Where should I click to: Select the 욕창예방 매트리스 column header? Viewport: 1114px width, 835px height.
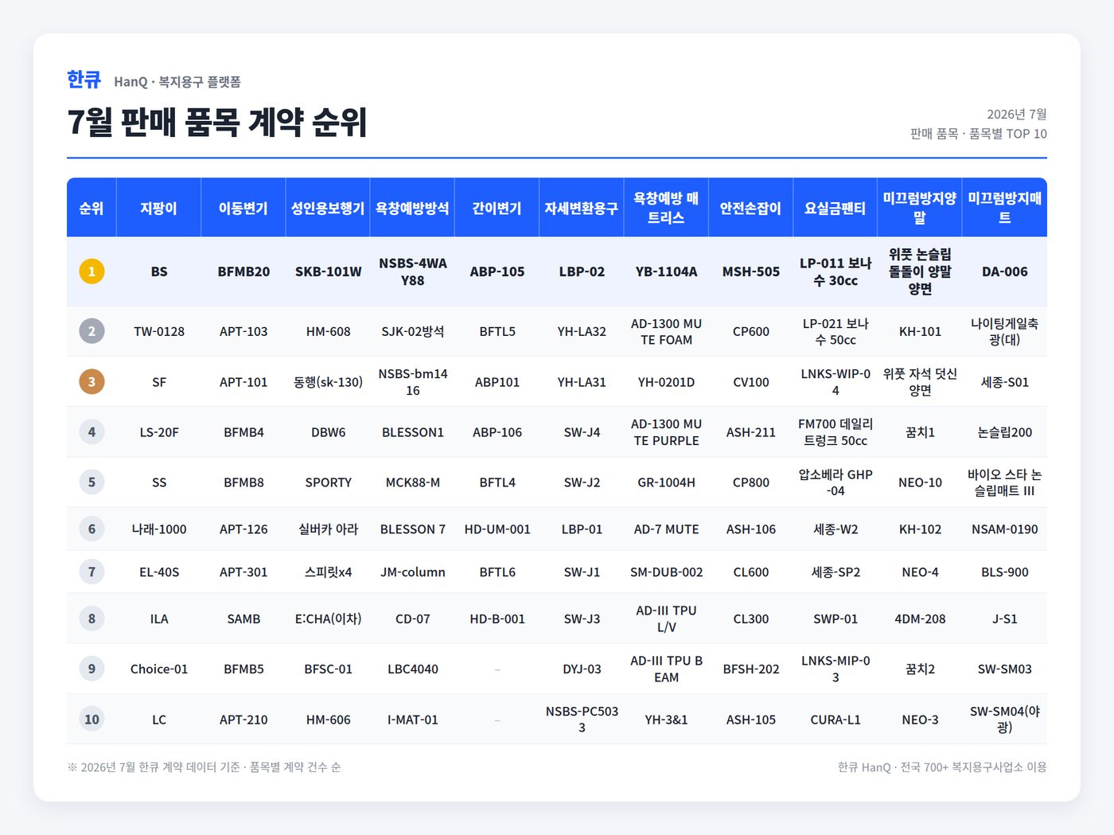point(666,208)
